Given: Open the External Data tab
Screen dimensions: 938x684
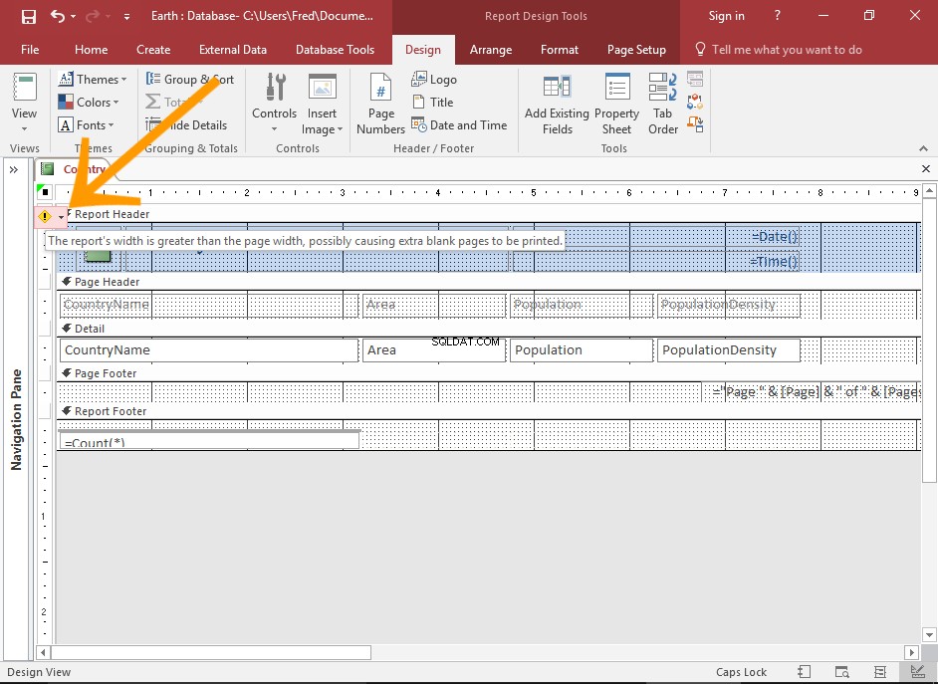Looking at the screenshot, I should click(233, 50).
